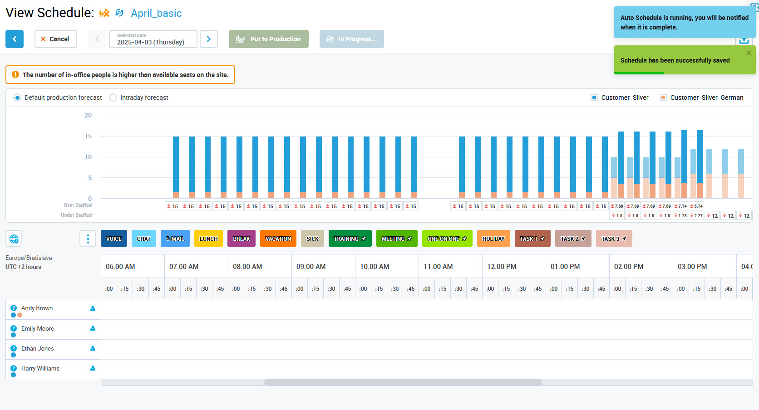759x410 pixels.
Task: Go to next date with chevron
Action: pyautogui.click(x=209, y=39)
